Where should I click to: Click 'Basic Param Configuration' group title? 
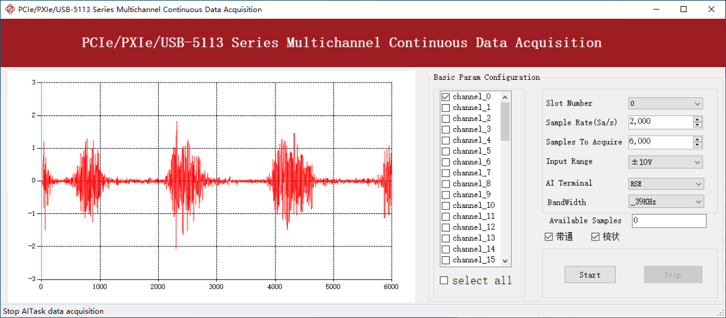[486, 77]
